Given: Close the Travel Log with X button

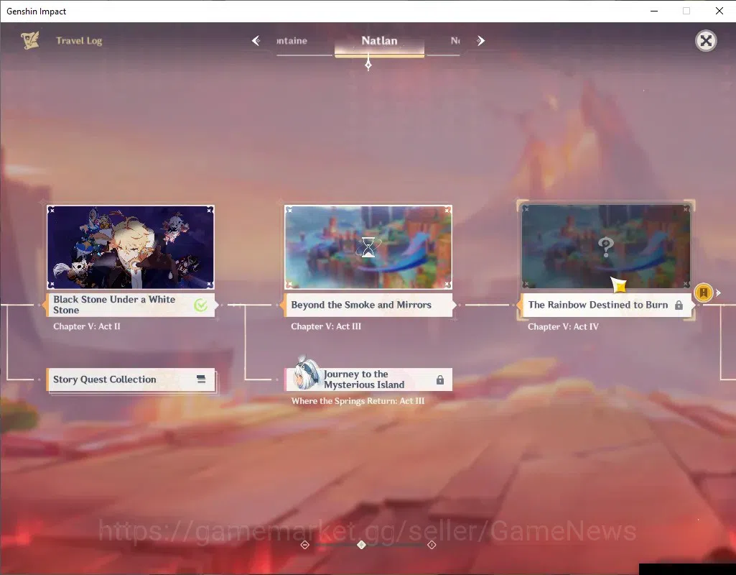Looking at the screenshot, I should [706, 41].
